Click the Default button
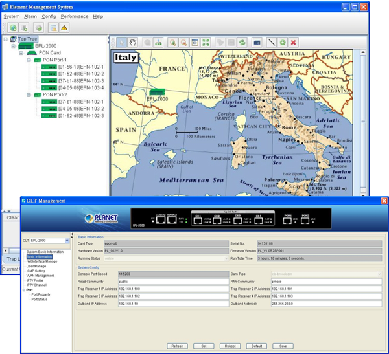The height and width of the screenshot is (354, 389). (257, 346)
